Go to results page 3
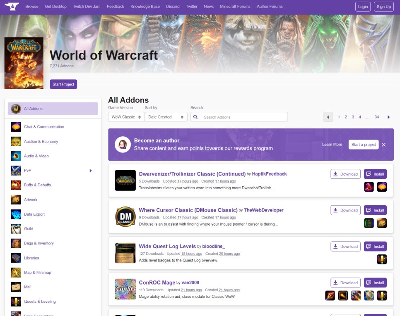The height and width of the screenshot is (316, 400). [x=353, y=117]
